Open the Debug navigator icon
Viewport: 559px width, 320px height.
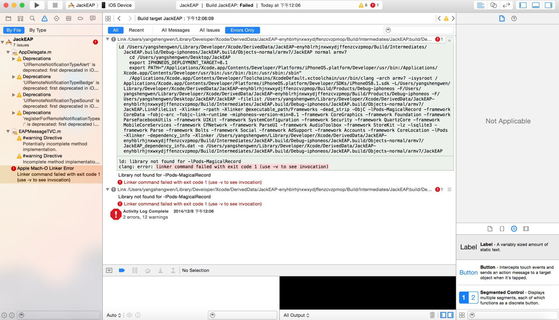(x=69, y=18)
